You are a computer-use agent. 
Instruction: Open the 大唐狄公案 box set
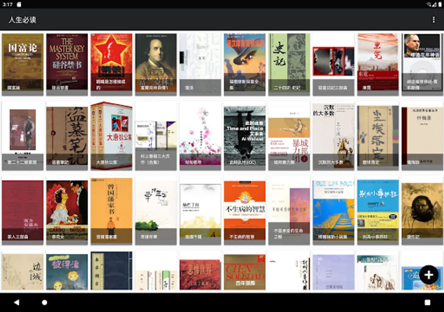(111, 136)
